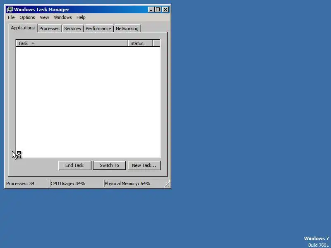This screenshot has height=248, width=331.
Task: Switch to the Performance tab
Action: [98, 29]
